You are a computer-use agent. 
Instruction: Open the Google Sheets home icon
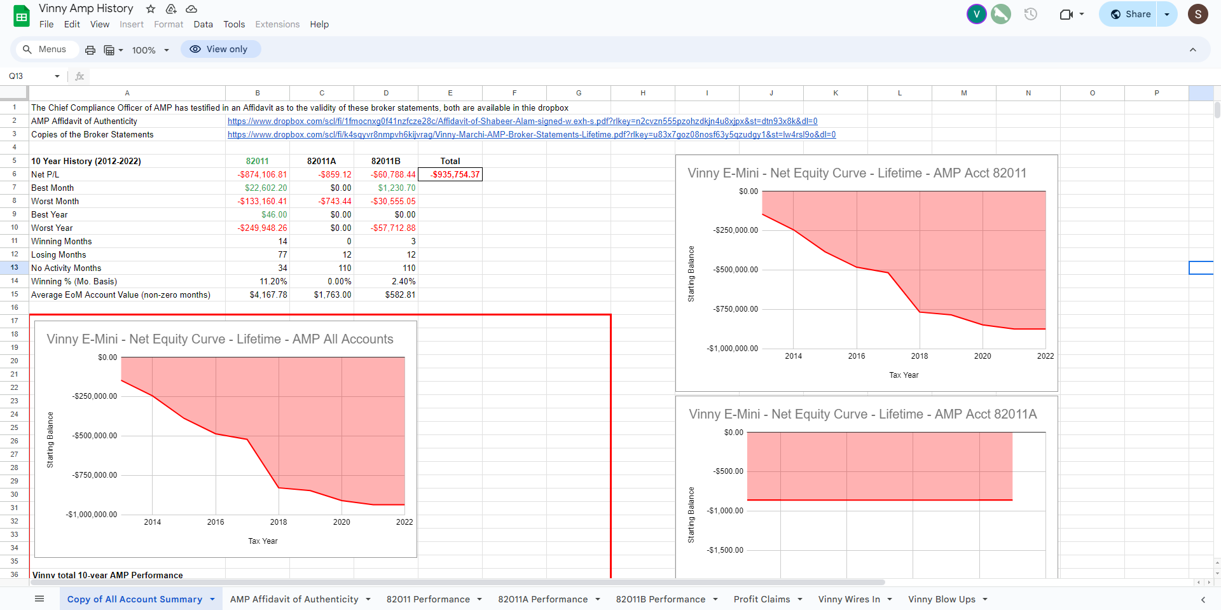click(x=22, y=17)
